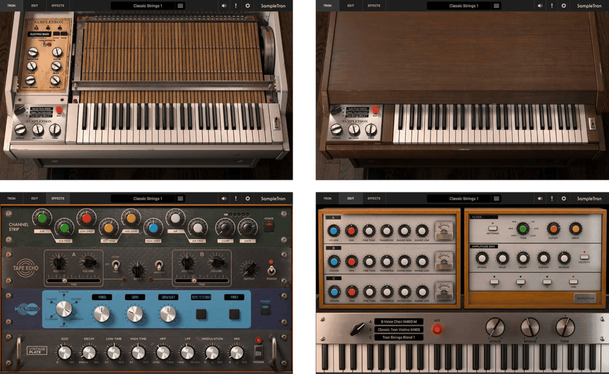
Task: Click the Flutter knob on tape effects panel
Action: click(55, 80)
